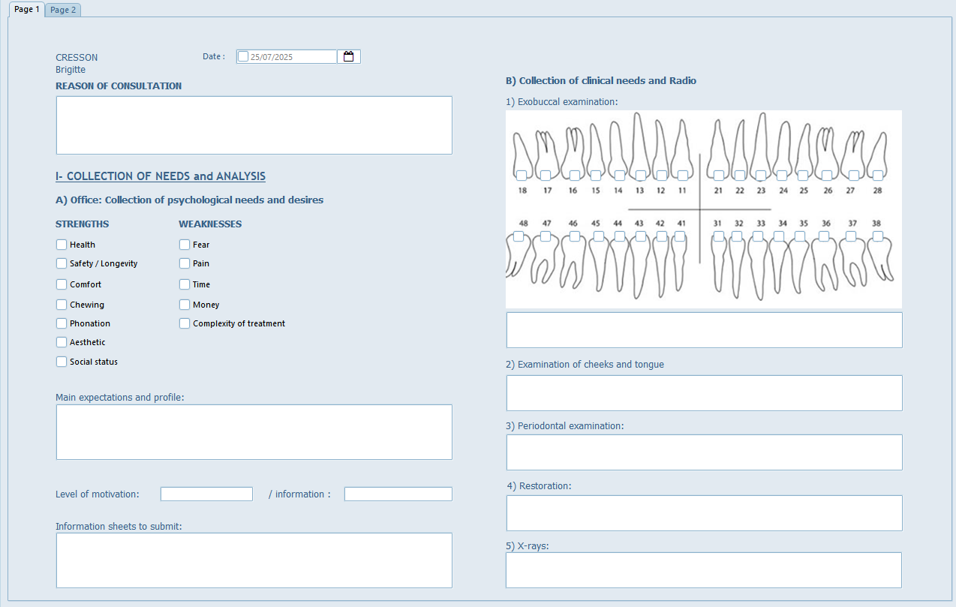Focus the Level of motivation field

206,494
